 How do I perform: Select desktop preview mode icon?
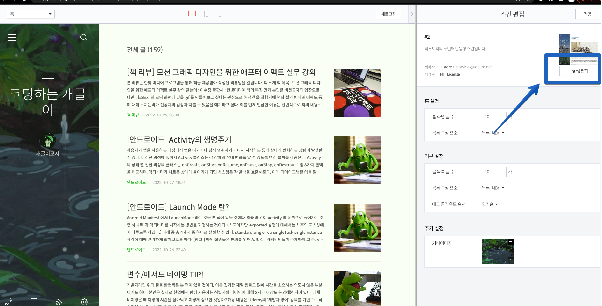coord(192,14)
